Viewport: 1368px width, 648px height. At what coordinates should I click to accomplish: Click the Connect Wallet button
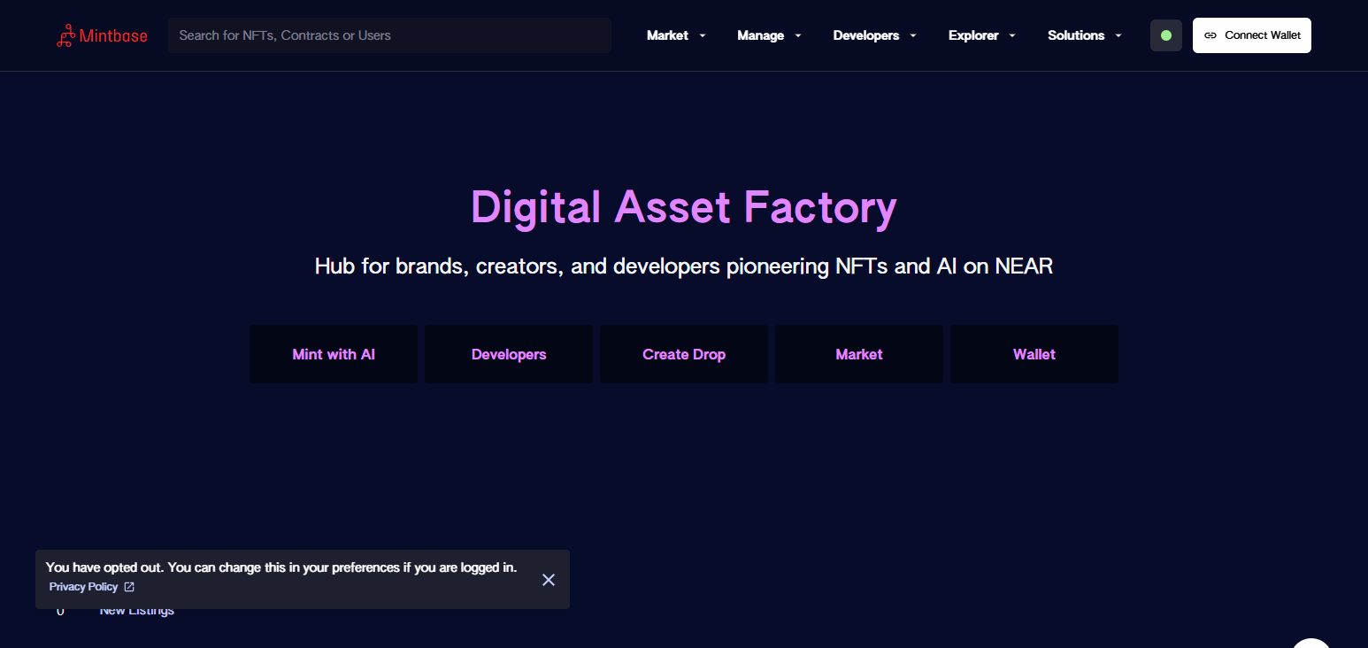point(1252,35)
